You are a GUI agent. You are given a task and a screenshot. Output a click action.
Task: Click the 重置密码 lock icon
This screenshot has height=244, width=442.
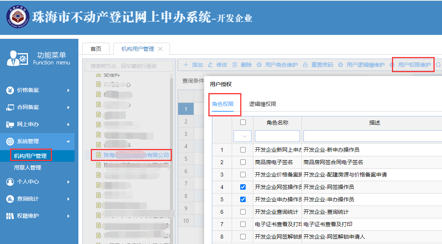305,65
